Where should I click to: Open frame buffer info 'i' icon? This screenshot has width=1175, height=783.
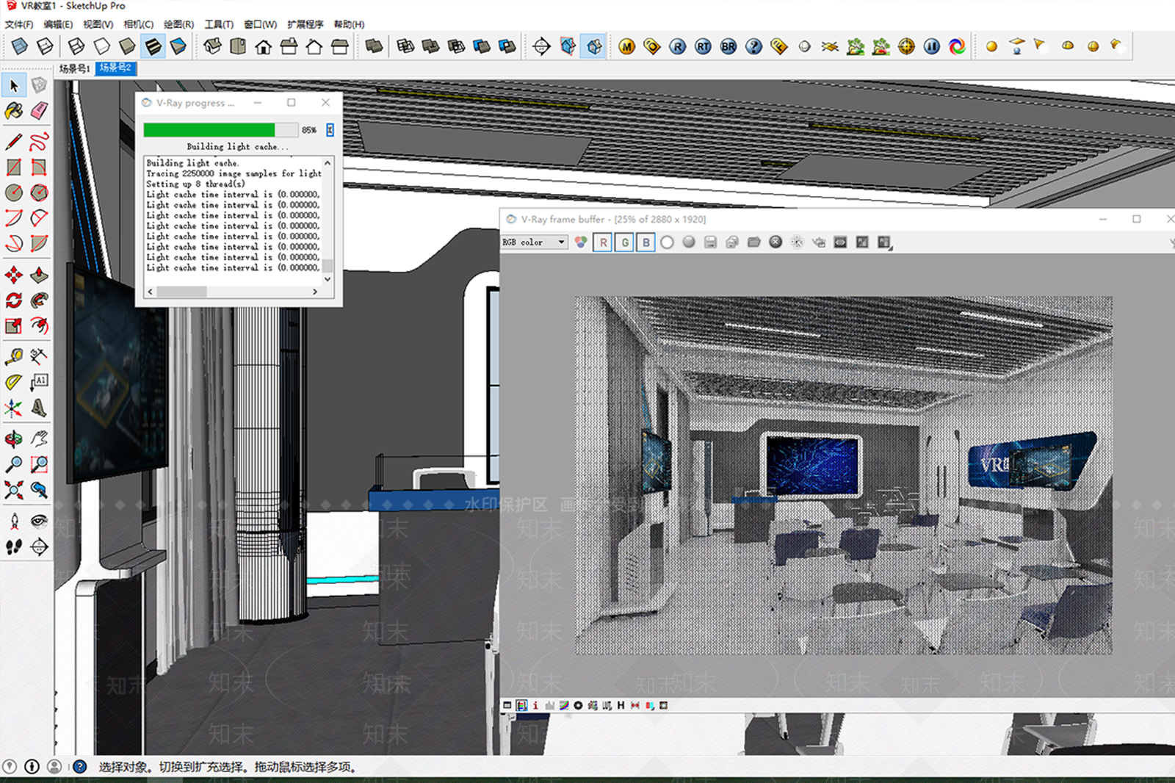[535, 705]
